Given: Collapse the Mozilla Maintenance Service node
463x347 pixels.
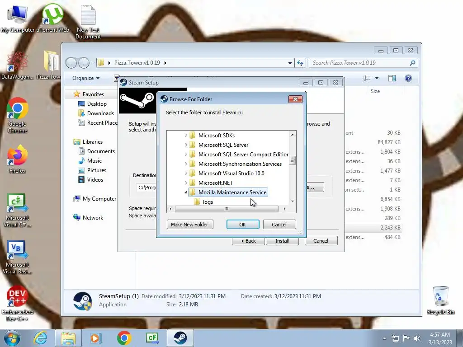Looking at the screenshot, I should tap(186, 192).
